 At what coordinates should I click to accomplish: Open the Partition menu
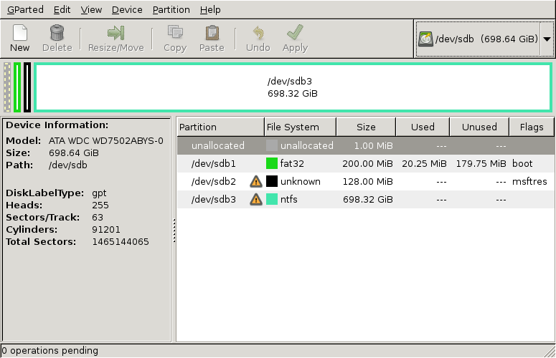pyautogui.click(x=171, y=9)
